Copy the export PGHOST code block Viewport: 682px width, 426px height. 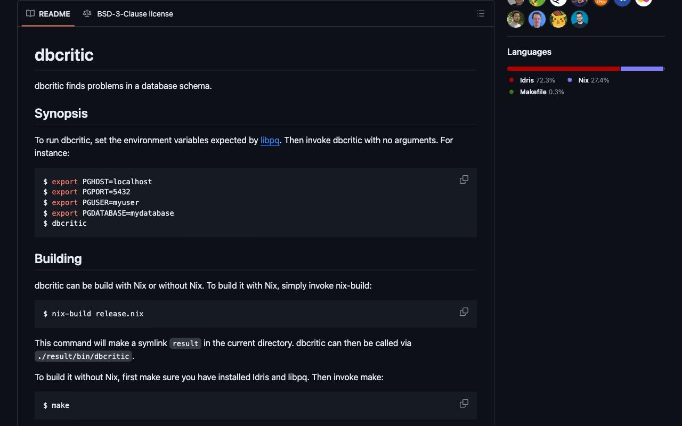coord(464,180)
